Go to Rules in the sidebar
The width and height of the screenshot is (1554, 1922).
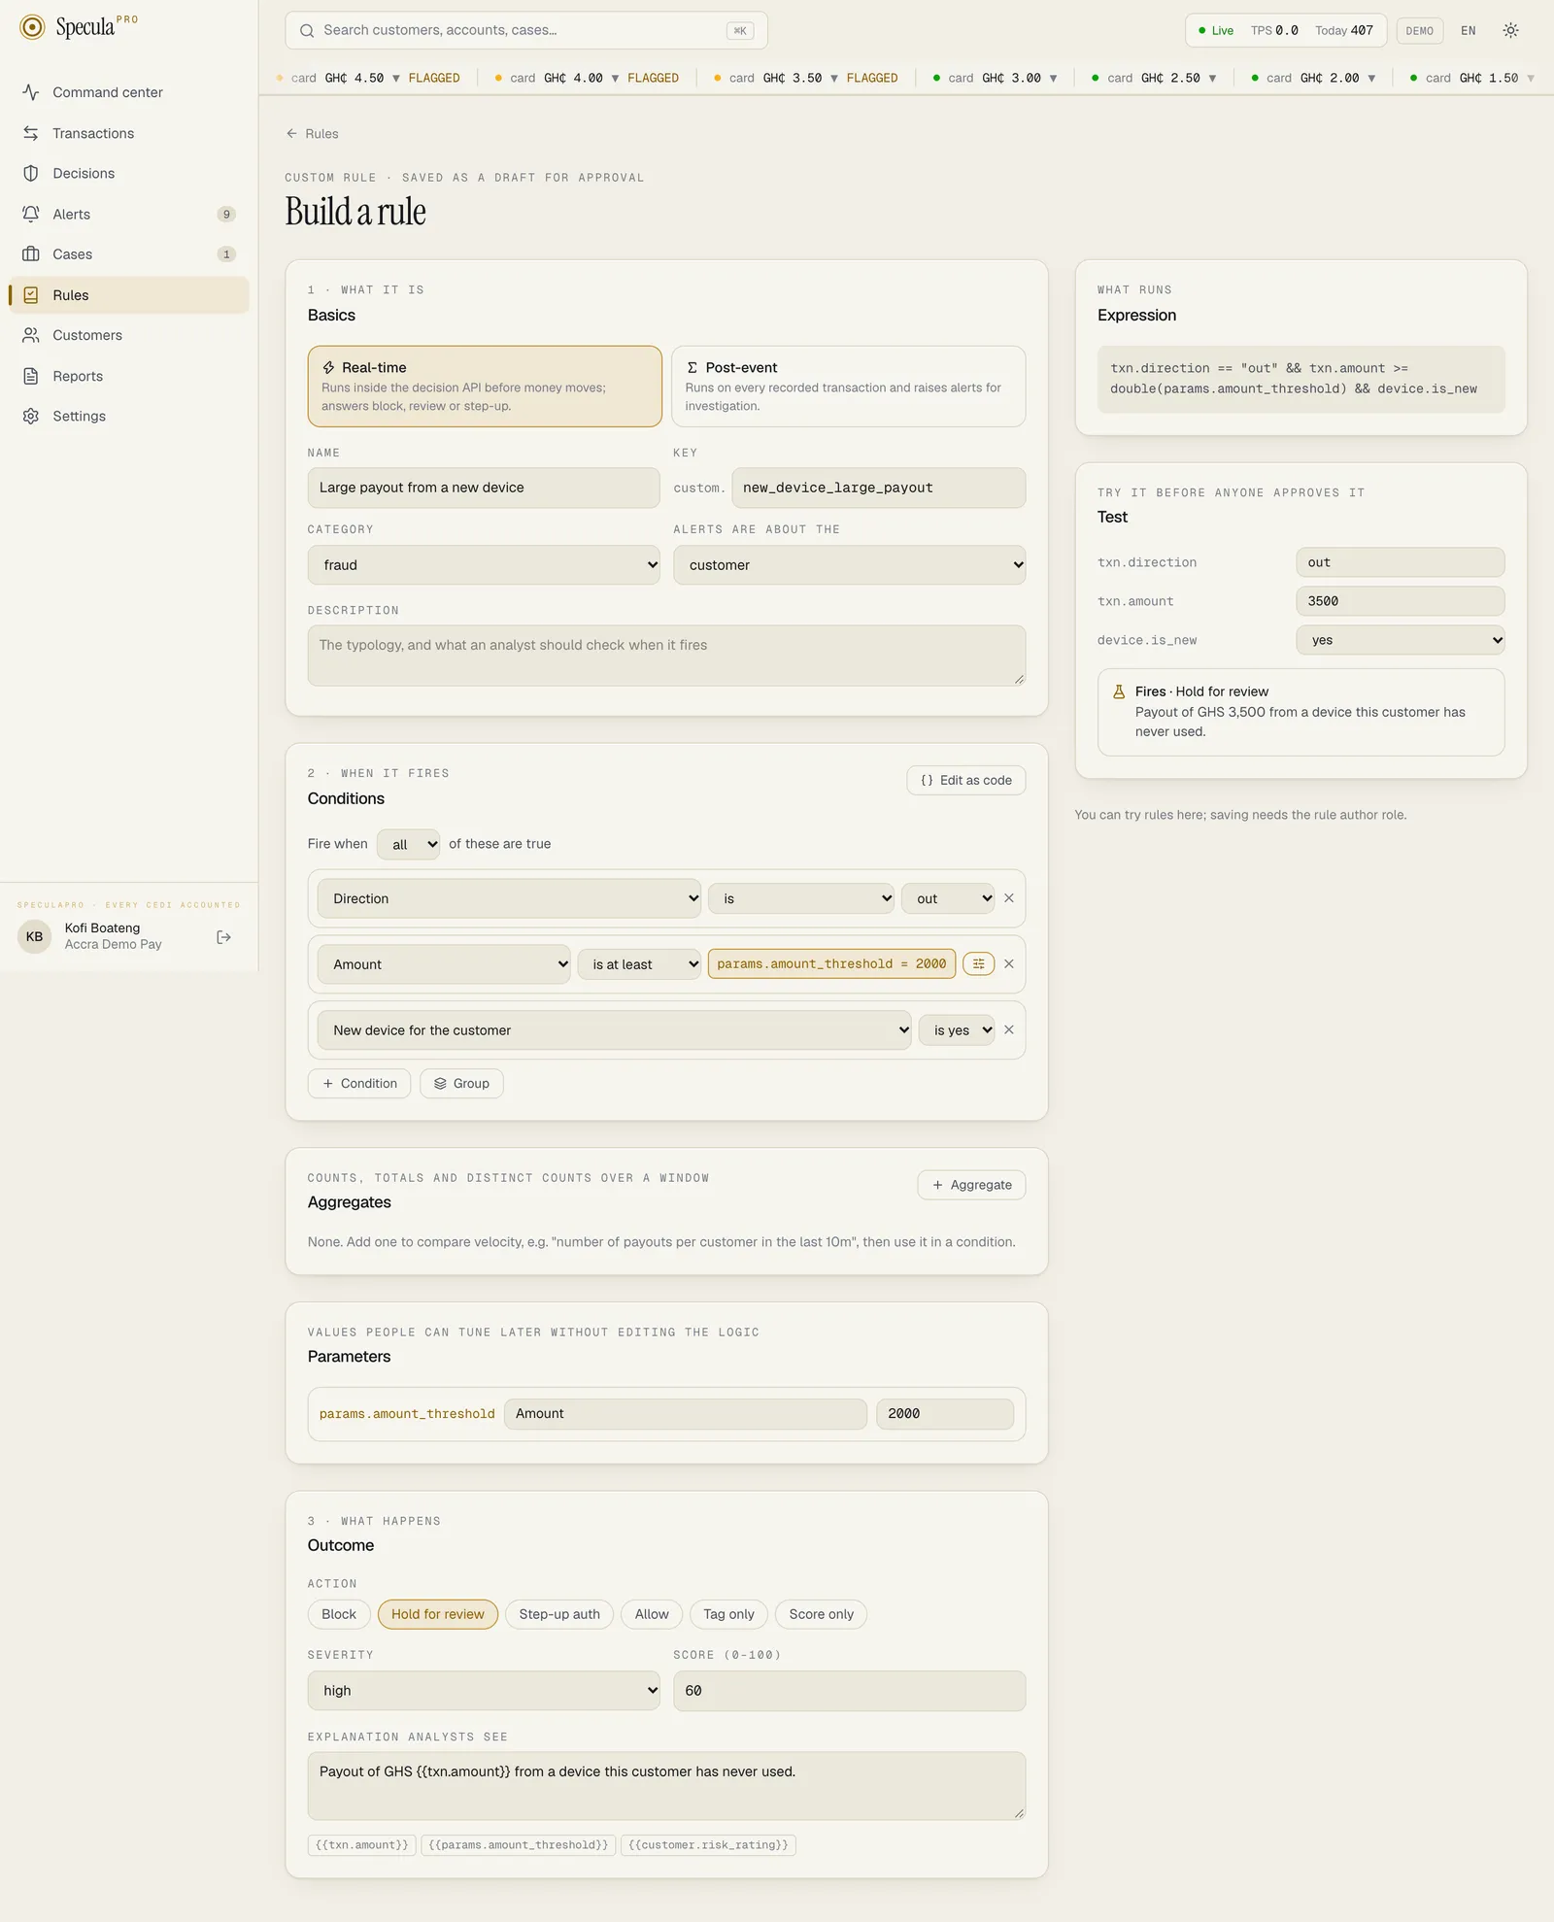(x=128, y=295)
